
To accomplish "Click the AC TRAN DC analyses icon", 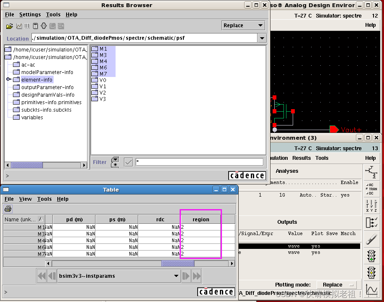I will point(371,189).
